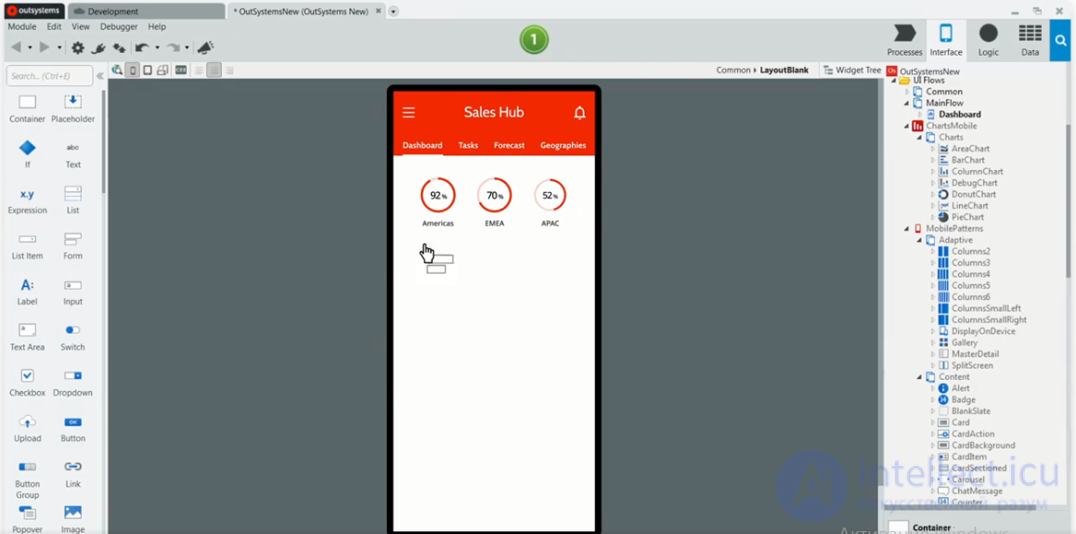This screenshot has width=1076, height=534.
Task: Open the module settings gear icon
Action: 78,48
